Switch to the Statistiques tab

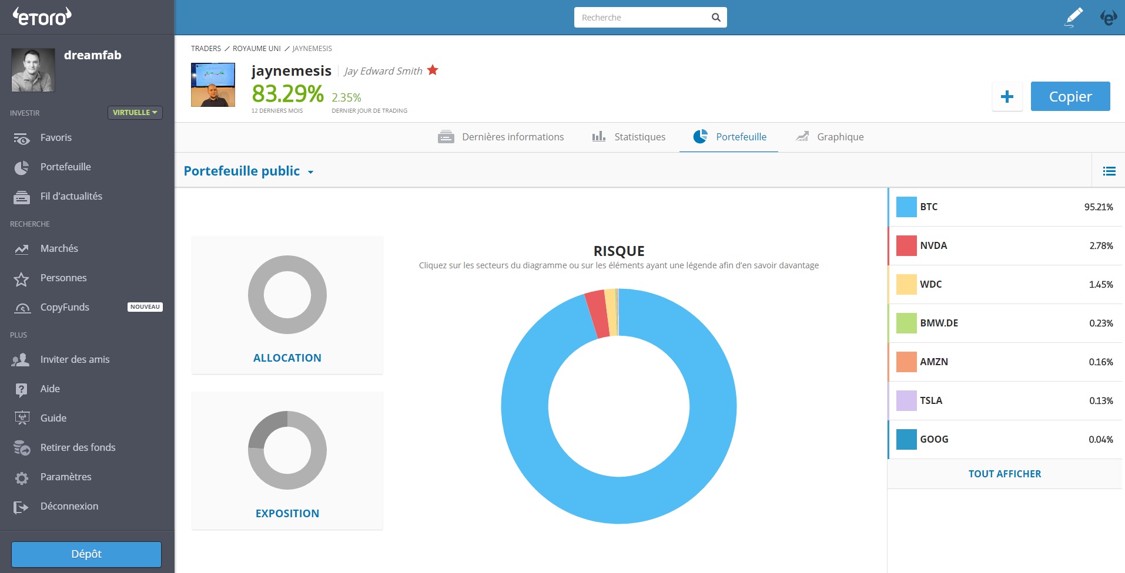coord(629,137)
